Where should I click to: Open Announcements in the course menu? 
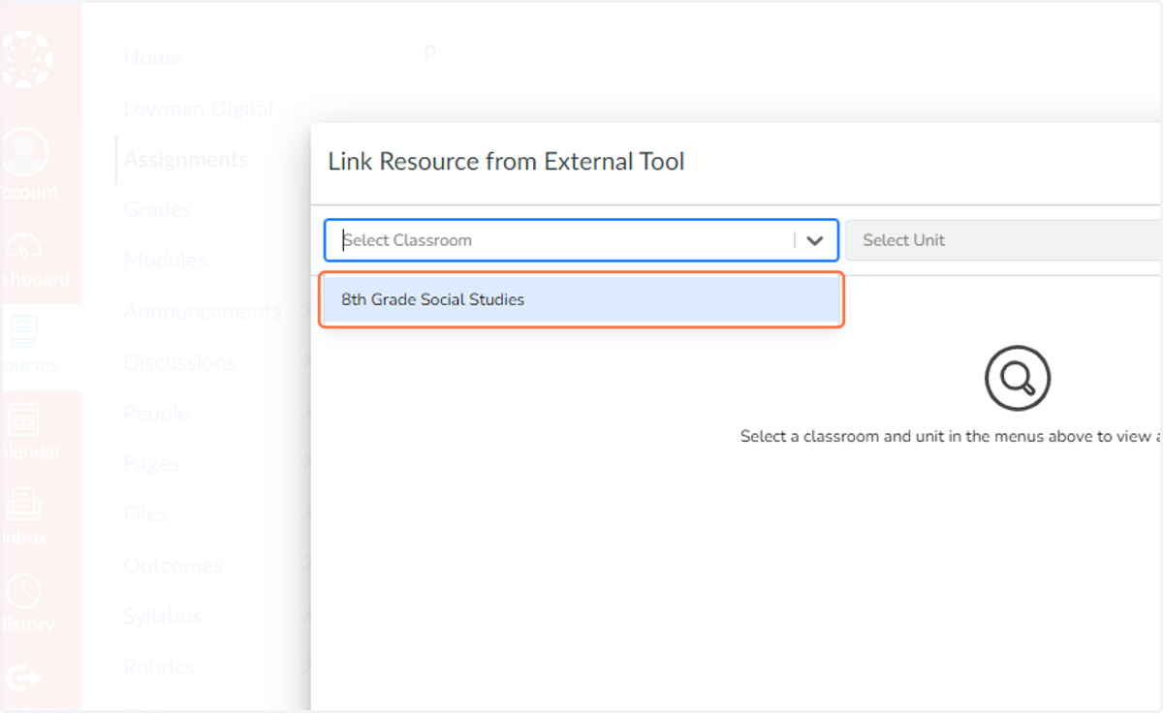pos(202,312)
